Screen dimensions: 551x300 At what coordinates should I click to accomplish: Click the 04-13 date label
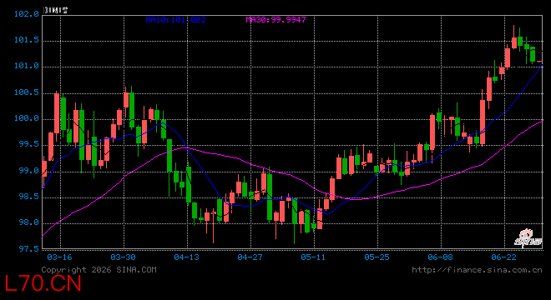(187, 257)
